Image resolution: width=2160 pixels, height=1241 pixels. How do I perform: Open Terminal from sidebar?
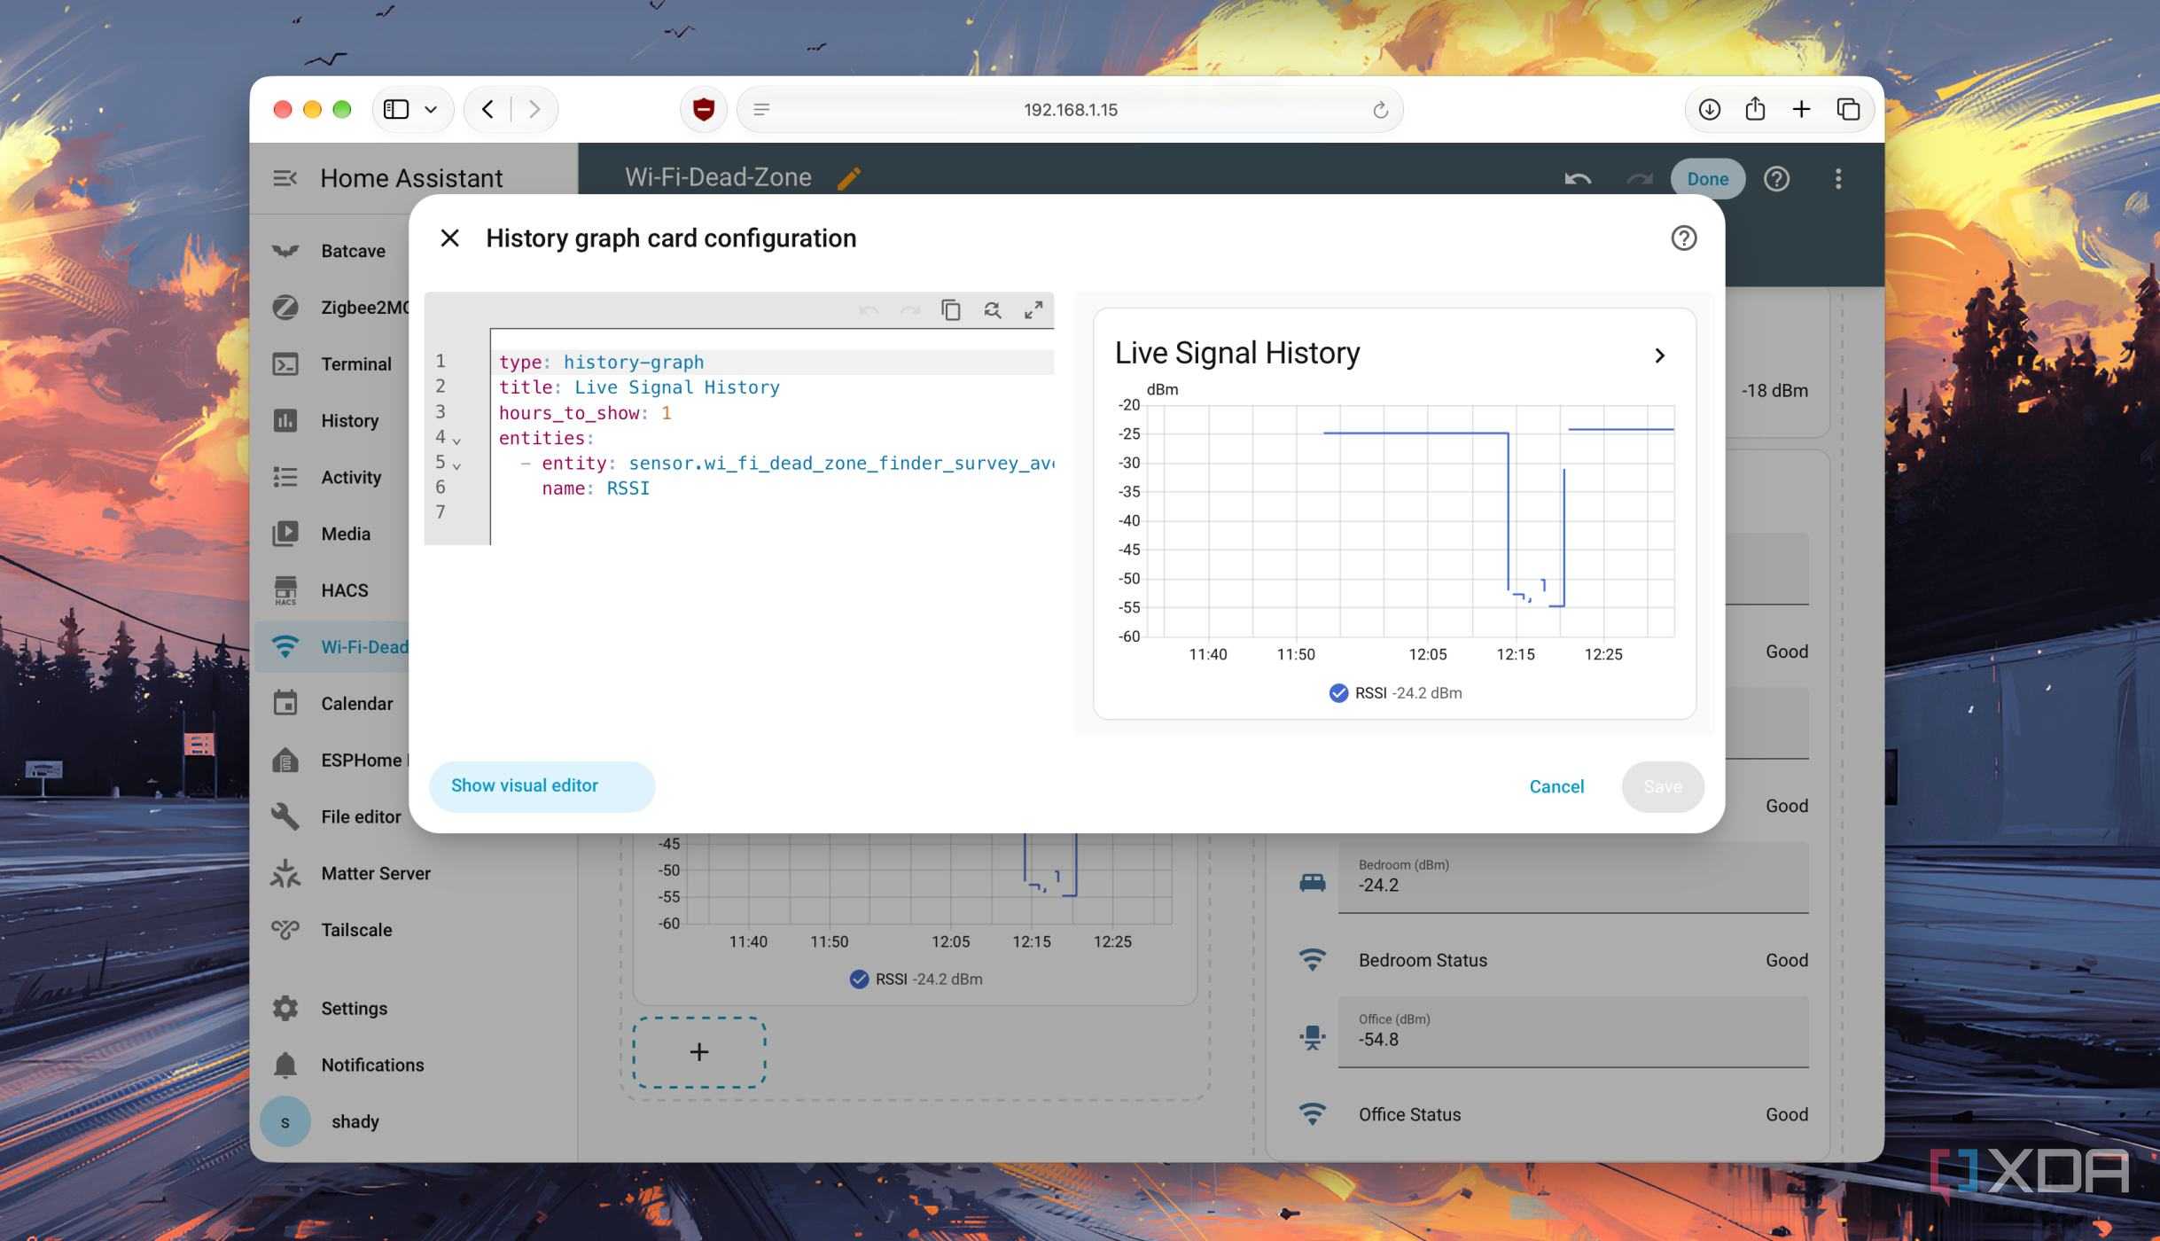pyautogui.click(x=331, y=363)
